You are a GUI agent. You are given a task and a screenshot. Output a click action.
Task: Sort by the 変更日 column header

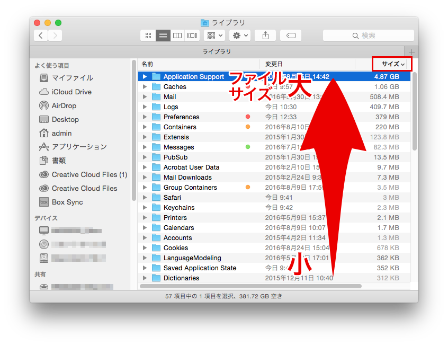pos(307,64)
